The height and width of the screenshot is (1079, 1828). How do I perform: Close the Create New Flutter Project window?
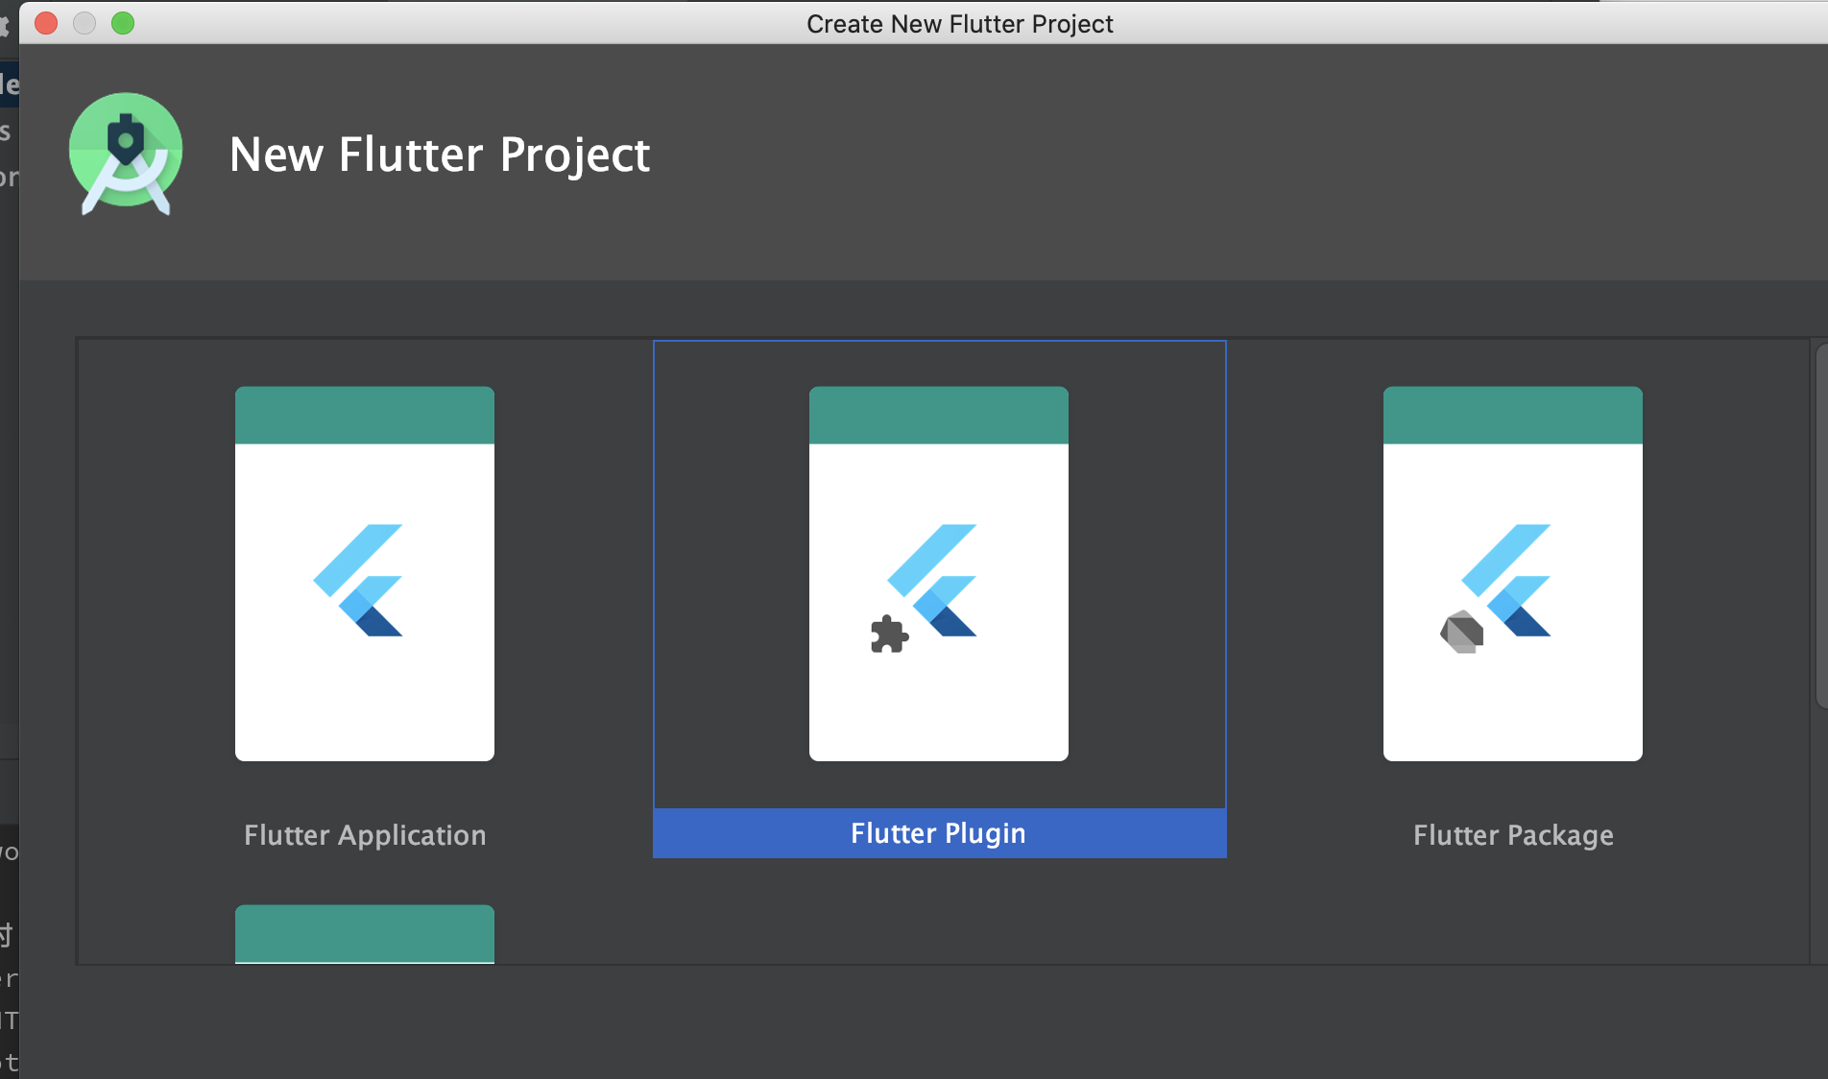[46, 23]
